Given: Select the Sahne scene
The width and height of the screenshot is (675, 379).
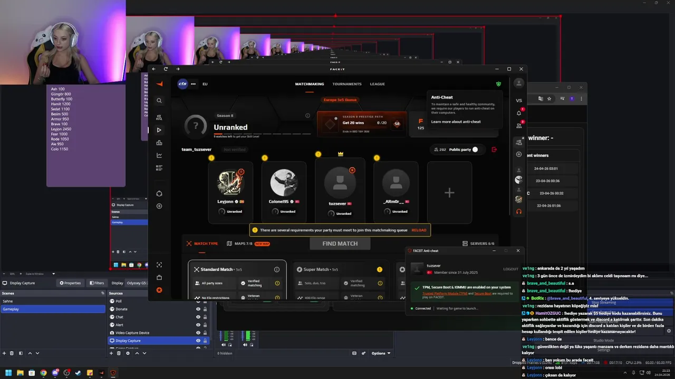Looking at the screenshot, I should pos(53,301).
